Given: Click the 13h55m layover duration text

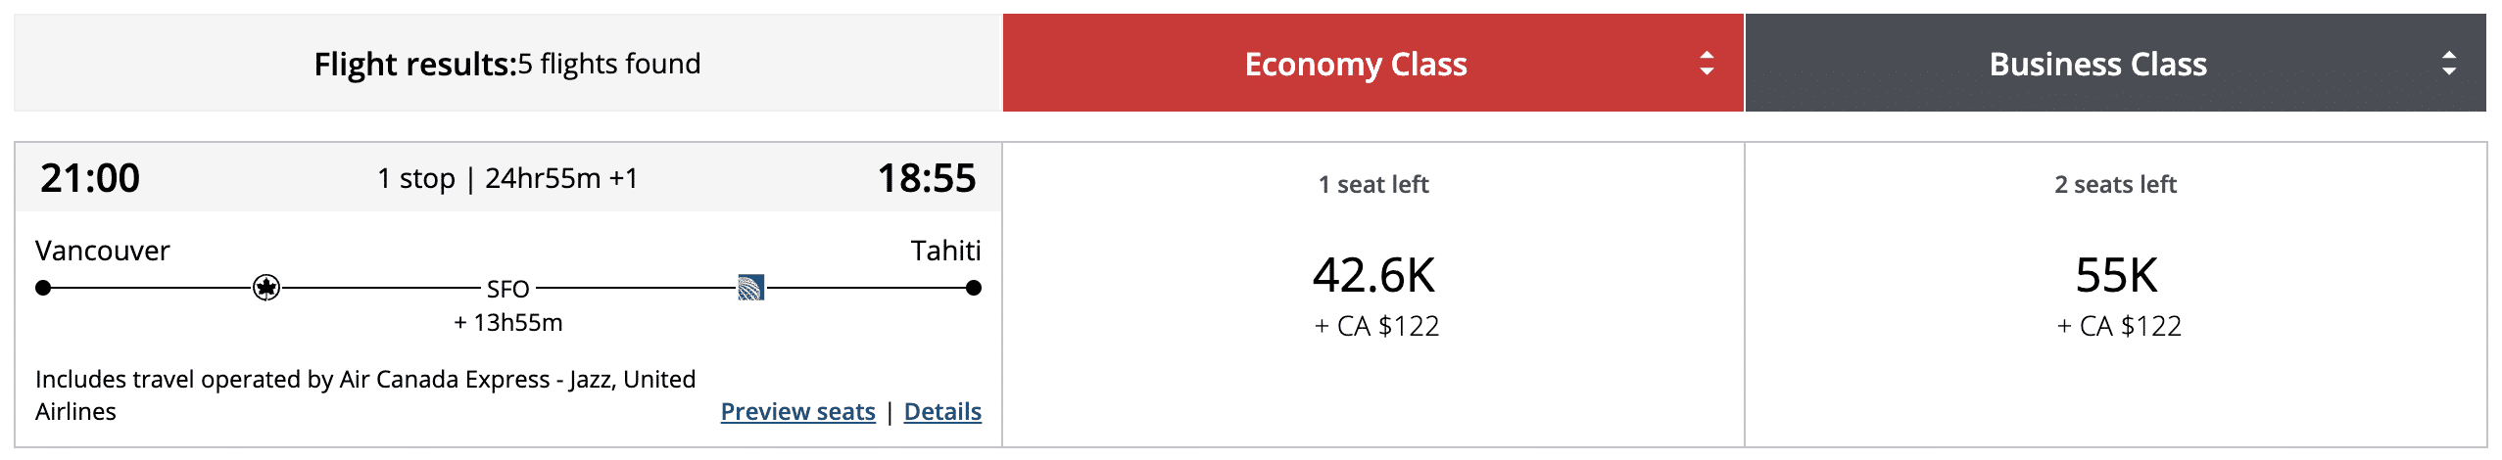Looking at the screenshot, I should [x=507, y=323].
